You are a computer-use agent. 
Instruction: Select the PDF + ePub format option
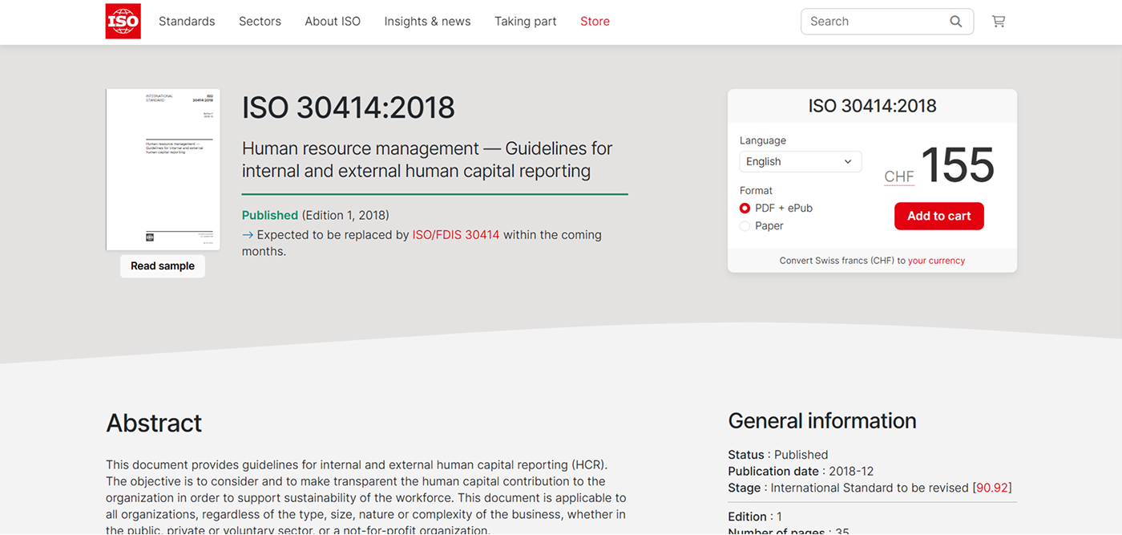[745, 209]
